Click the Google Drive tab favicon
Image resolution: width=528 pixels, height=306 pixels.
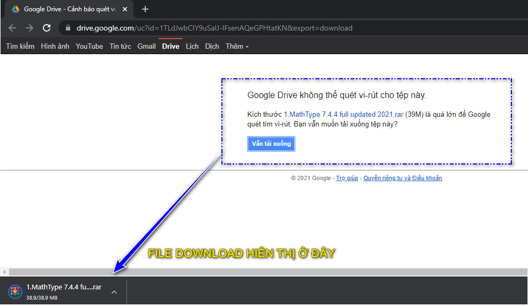pyautogui.click(x=16, y=9)
